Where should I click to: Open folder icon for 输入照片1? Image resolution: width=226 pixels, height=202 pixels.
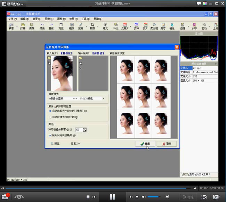pyautogui.click(x=49, y=58)
